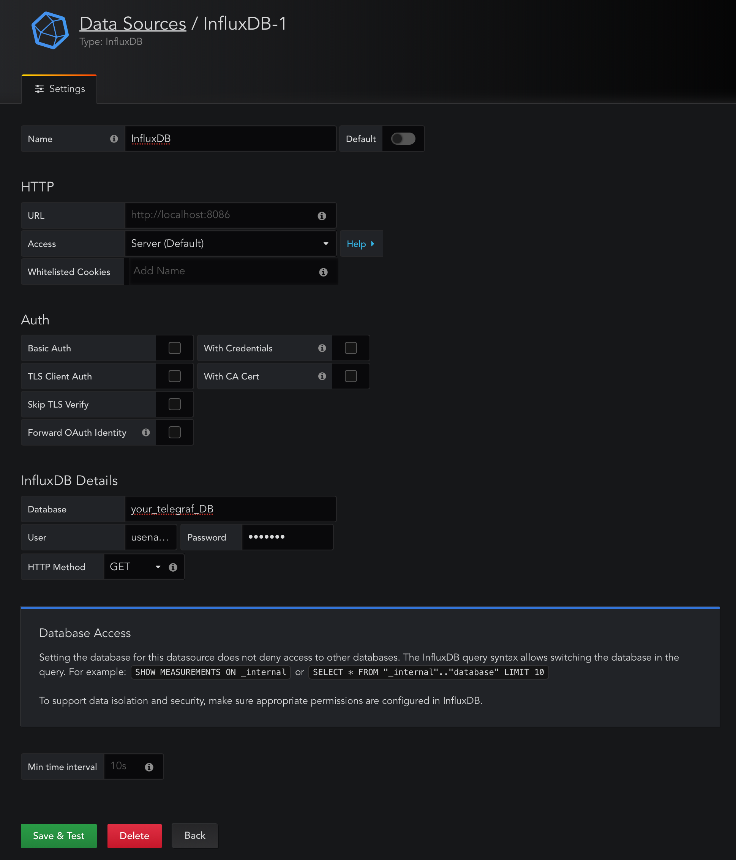Enable the Basic Auth checkbox
This screenshot has width=736, height=860.
[175, 348]
